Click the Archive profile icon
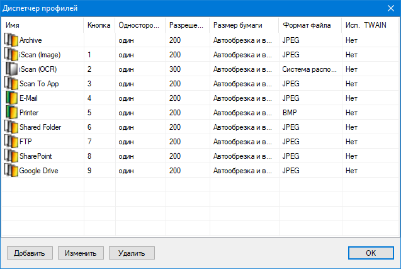Image resolution: width=401 pixels, height=269 pixels. coord(11,40)
